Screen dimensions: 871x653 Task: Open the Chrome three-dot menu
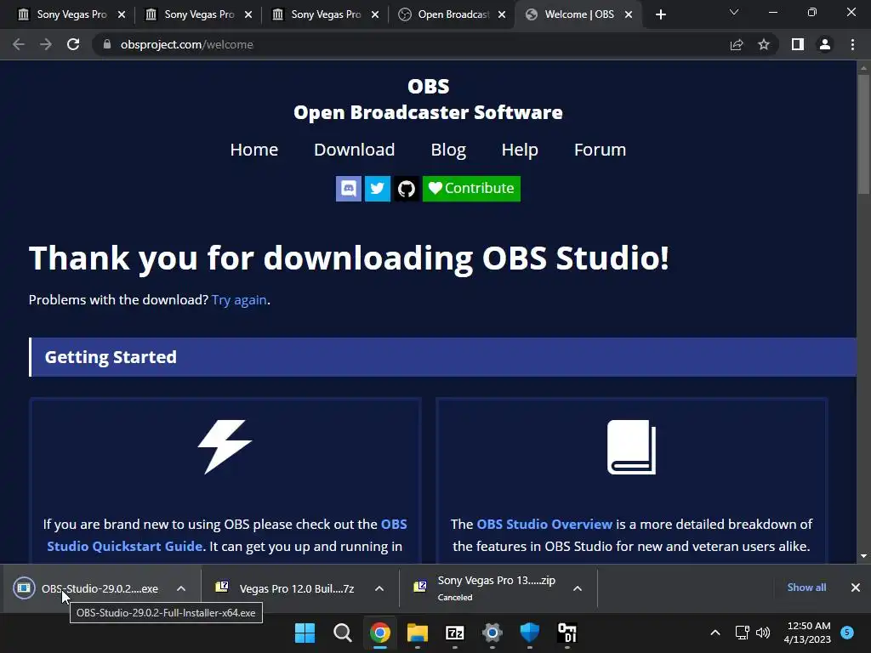(852, 44)
